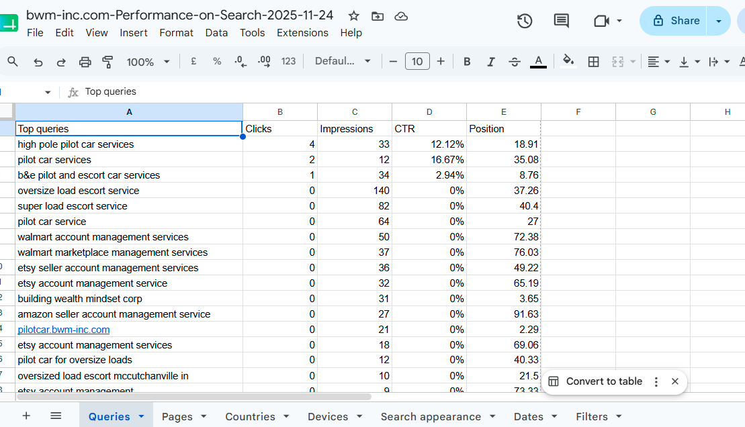
Task: Switch to Search appearance sheet tab
Action: [431, 416]
